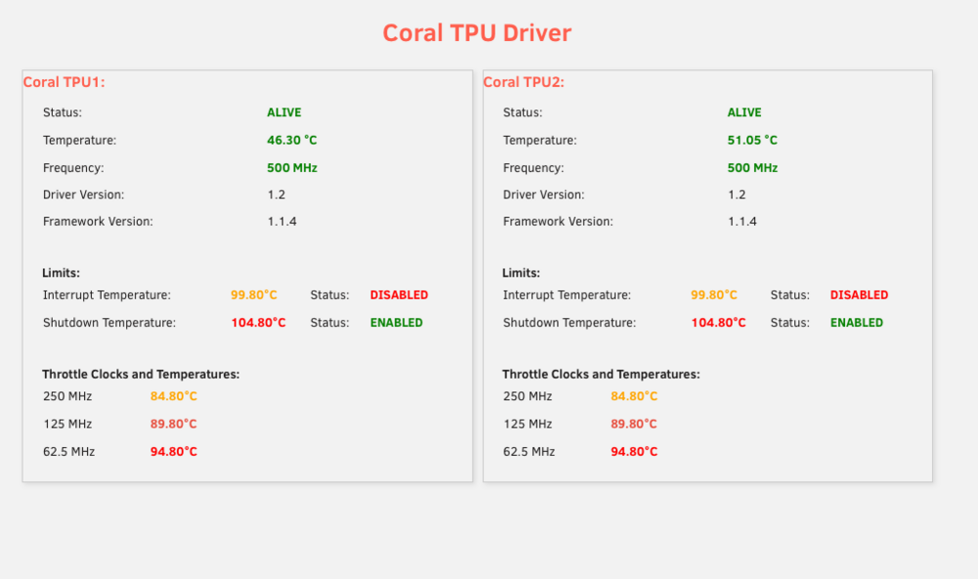Click TPU2 Shutdown Temperature label
978x579 pixels.
pos(569,323)
